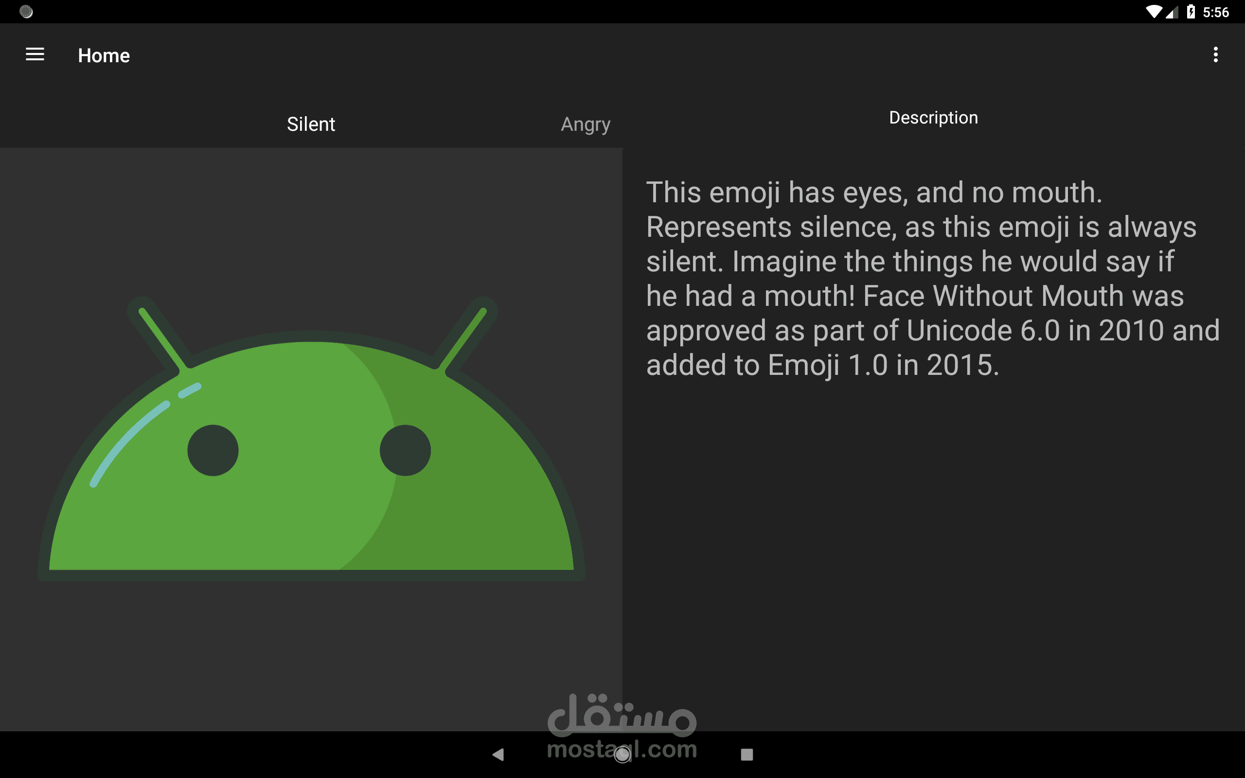Switch to the Silent tab
Image resolution: width=1245 pixels, height=778 pixels.
(311, 124)
